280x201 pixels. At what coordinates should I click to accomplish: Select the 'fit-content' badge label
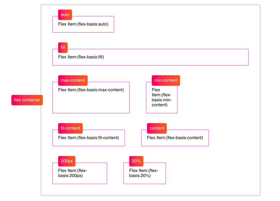click(x=70, y=128)
